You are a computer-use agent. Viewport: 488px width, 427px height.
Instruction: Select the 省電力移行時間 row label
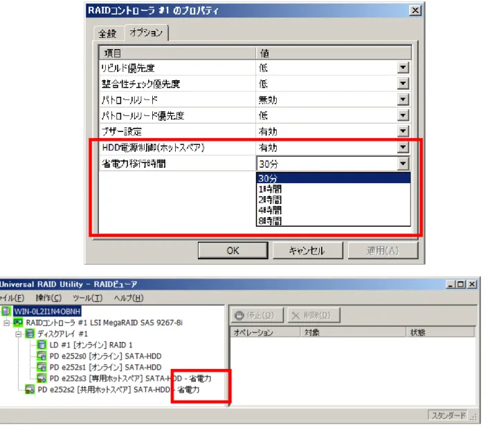click(x=134, y=163)
